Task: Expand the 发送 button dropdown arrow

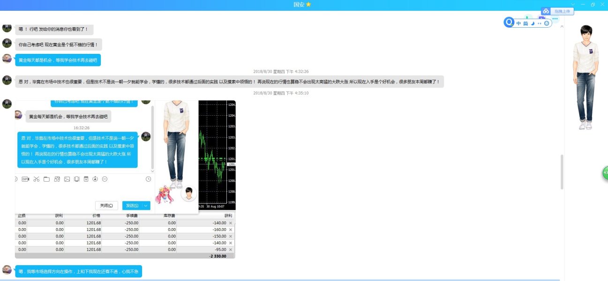Action: [146, 206]
